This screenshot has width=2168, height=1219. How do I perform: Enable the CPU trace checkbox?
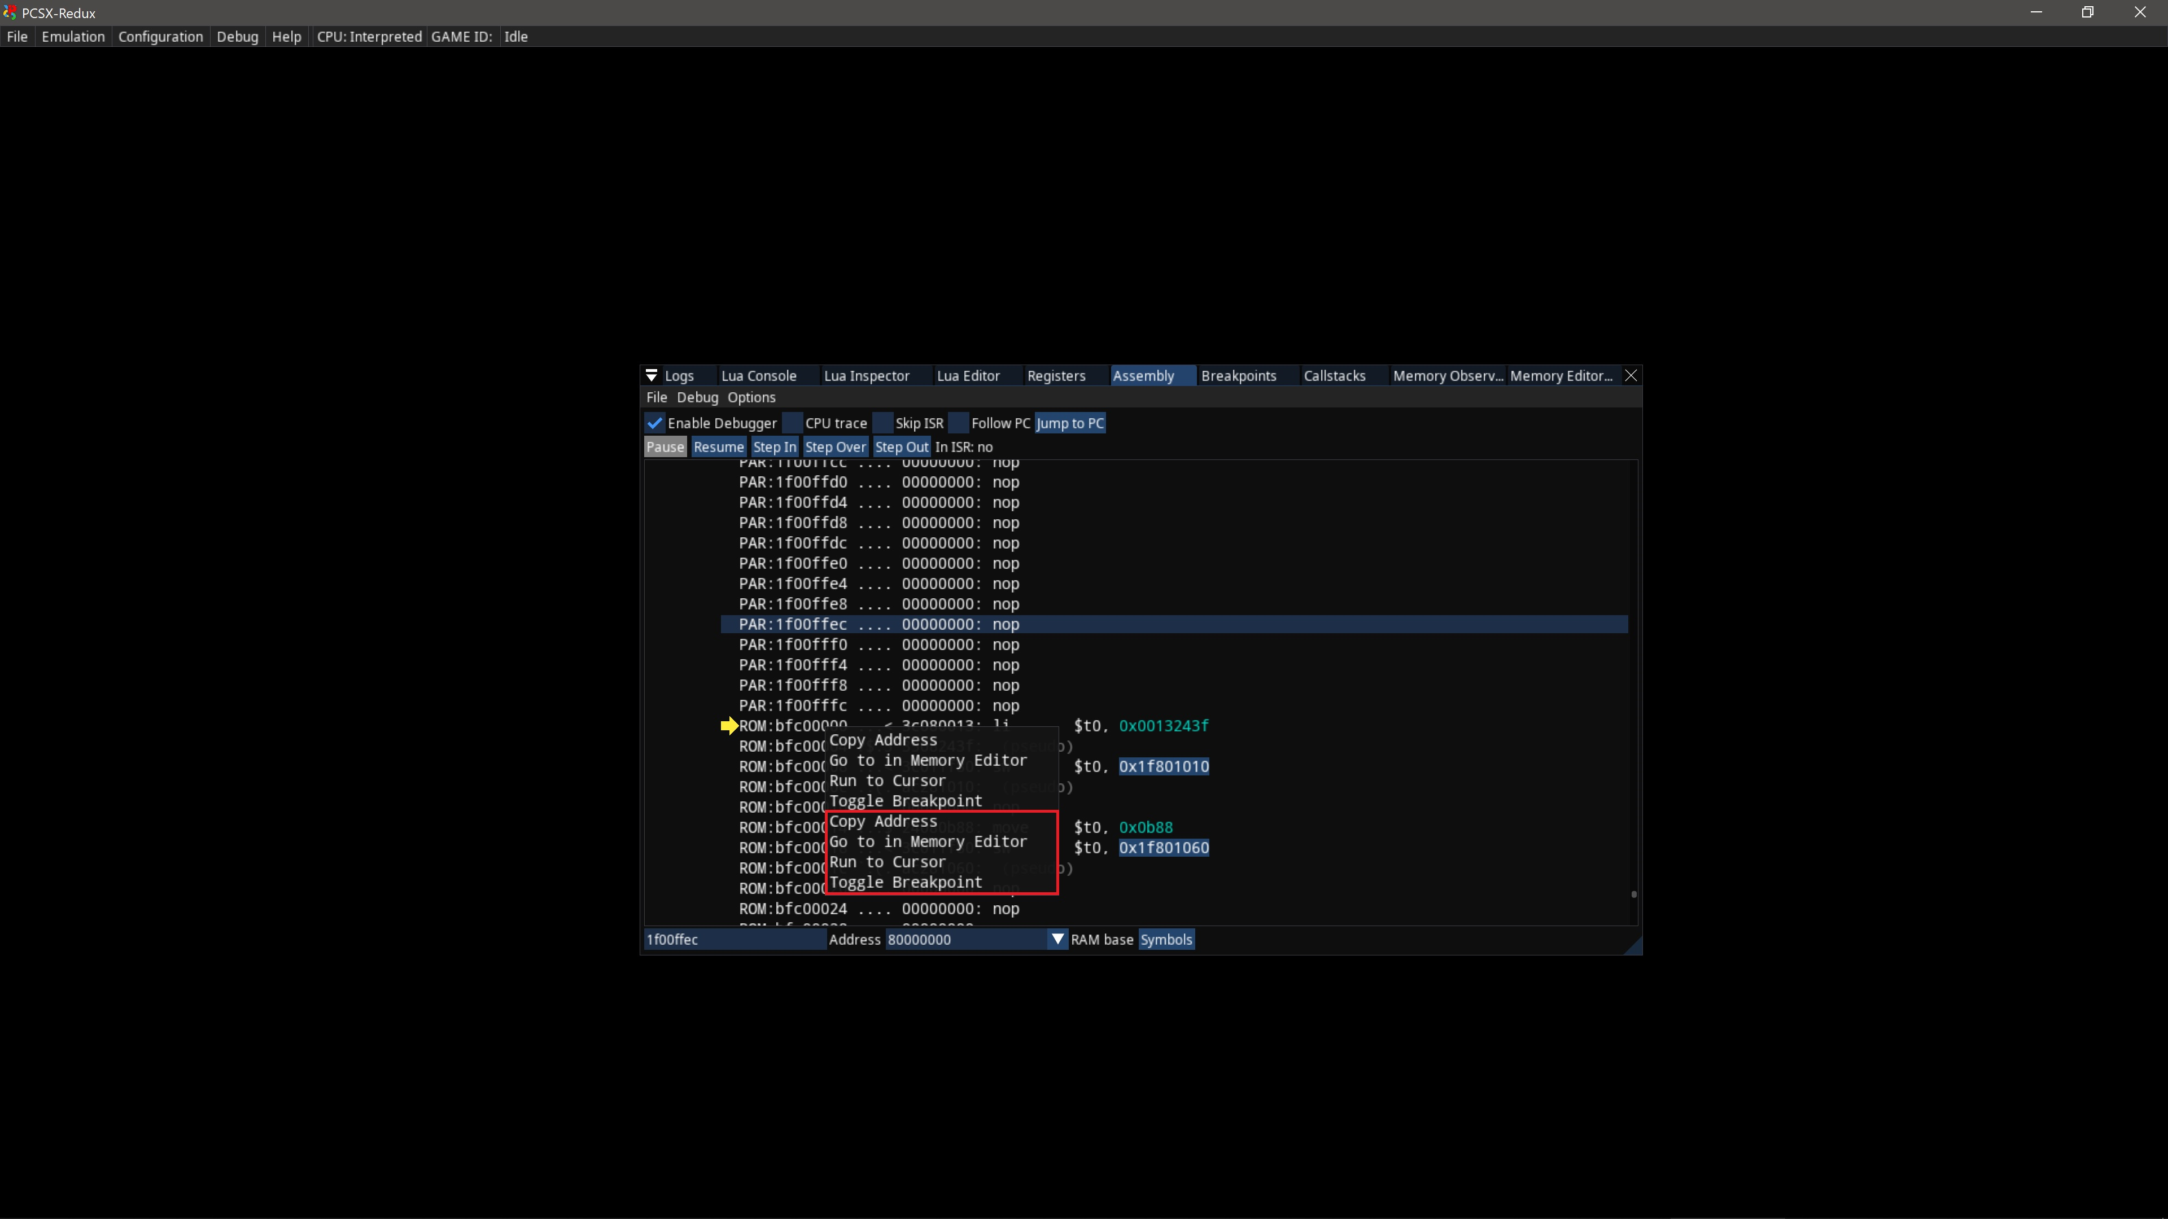pyautogui.click(x=792, y=422)
